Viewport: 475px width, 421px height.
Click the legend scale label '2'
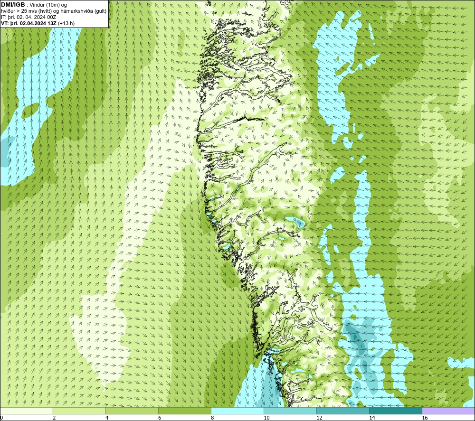tap(54, 418)
